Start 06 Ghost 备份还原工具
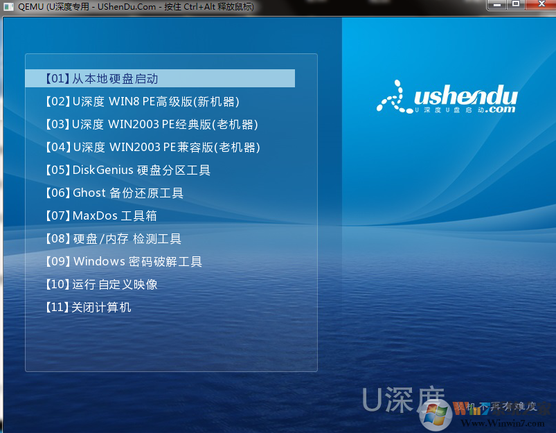The height and width of the screenshot is (433, 556). point(114,193)
